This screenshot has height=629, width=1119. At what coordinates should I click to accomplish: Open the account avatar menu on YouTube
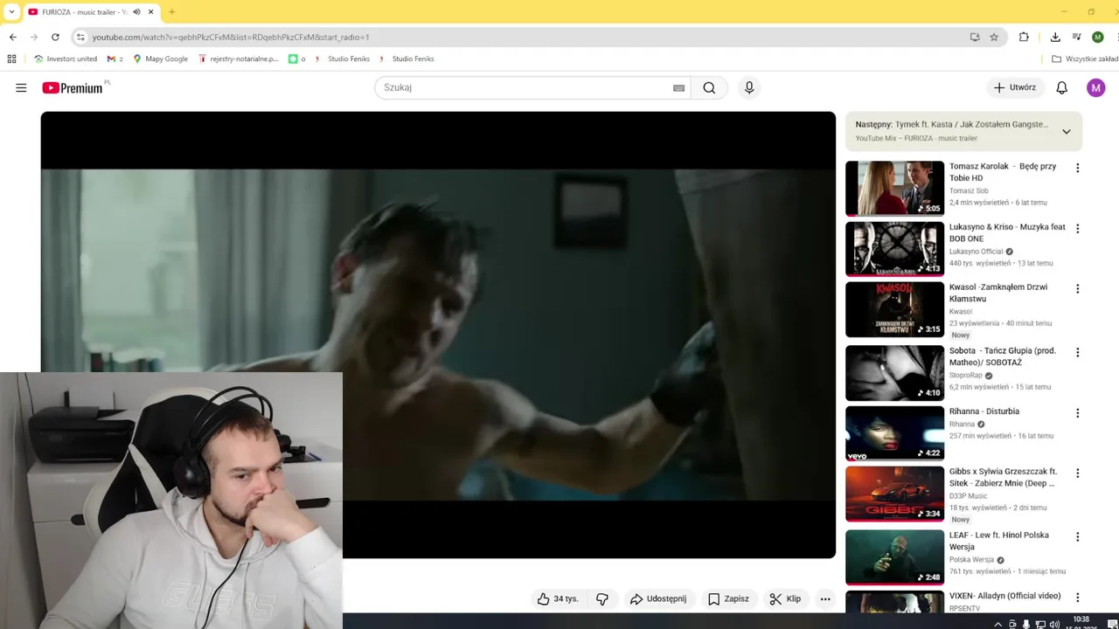click(x=1096, y=87)
